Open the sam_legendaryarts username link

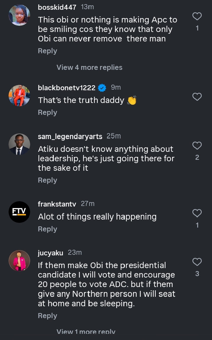click(x=70, y=136)
